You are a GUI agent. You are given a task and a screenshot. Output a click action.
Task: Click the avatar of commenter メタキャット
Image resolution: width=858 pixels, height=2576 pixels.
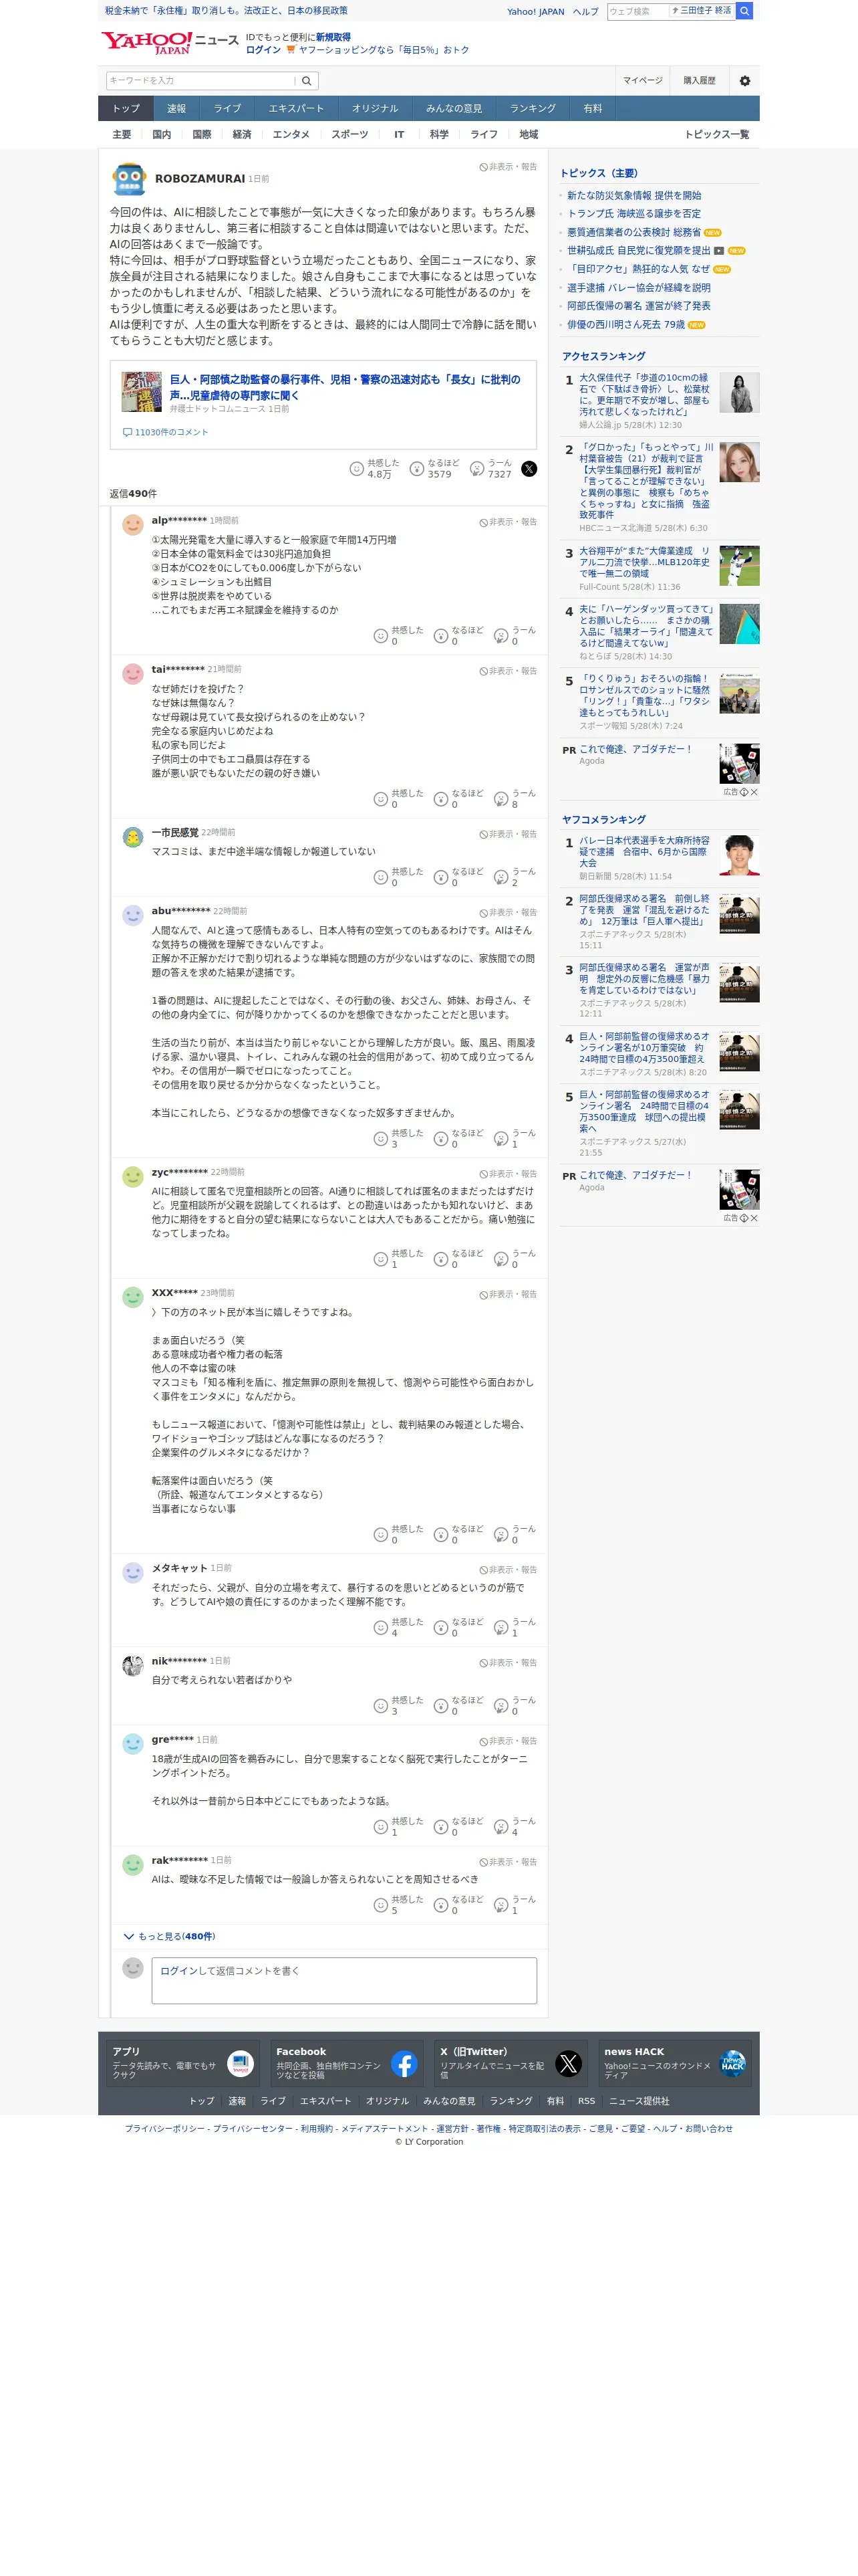(x=133, y=1573)
